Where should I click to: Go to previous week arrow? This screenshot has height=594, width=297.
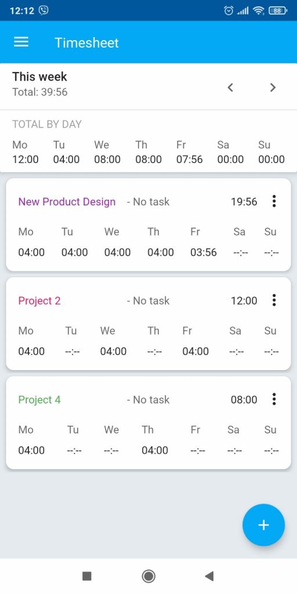[x=230, y=88]
